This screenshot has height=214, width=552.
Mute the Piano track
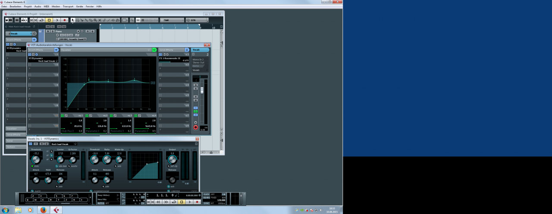(48, 31)
